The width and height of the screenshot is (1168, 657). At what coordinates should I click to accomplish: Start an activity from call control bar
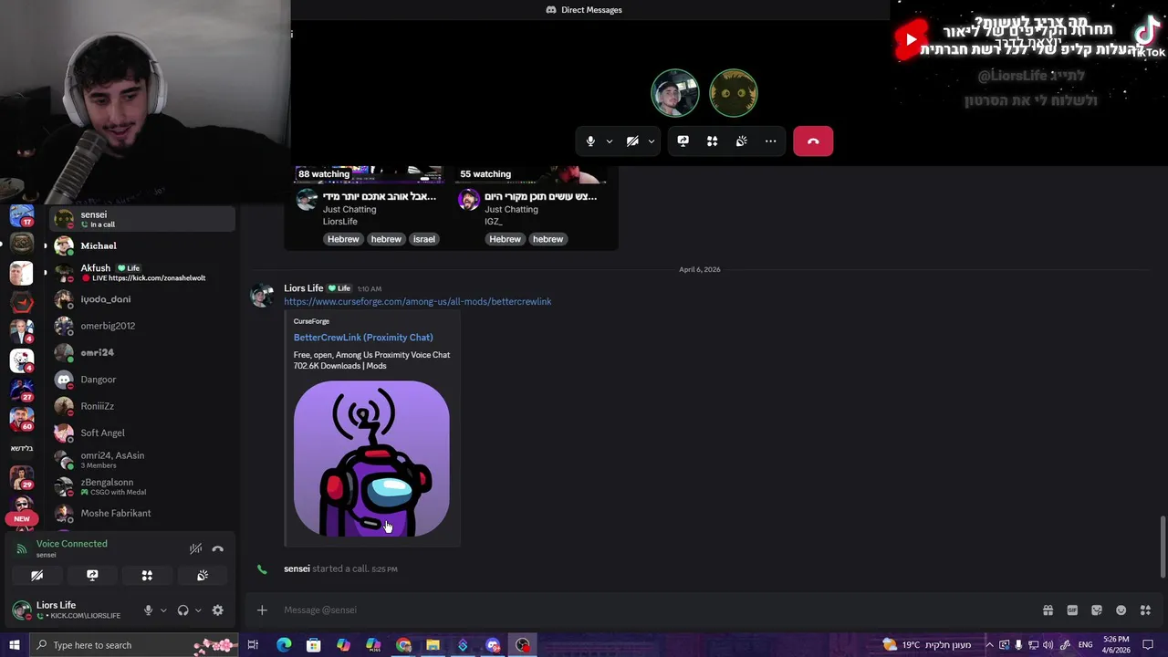click(x=712, y=141)
